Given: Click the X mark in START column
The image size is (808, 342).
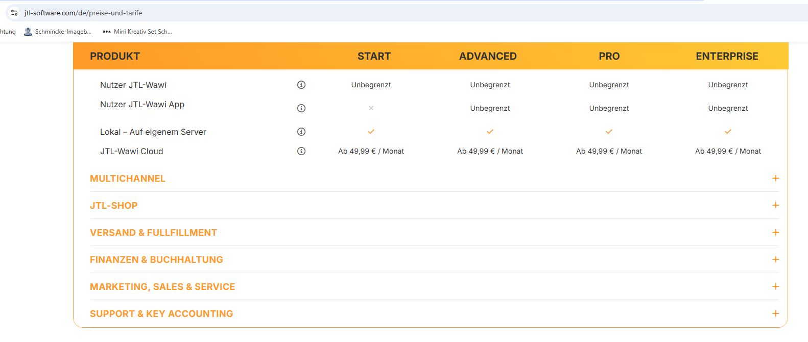Looking at the screenshot, I should tap(371, 108).
